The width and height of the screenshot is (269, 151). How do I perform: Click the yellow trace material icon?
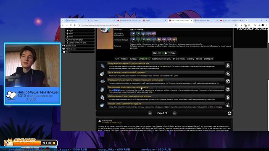coord(159,40)
